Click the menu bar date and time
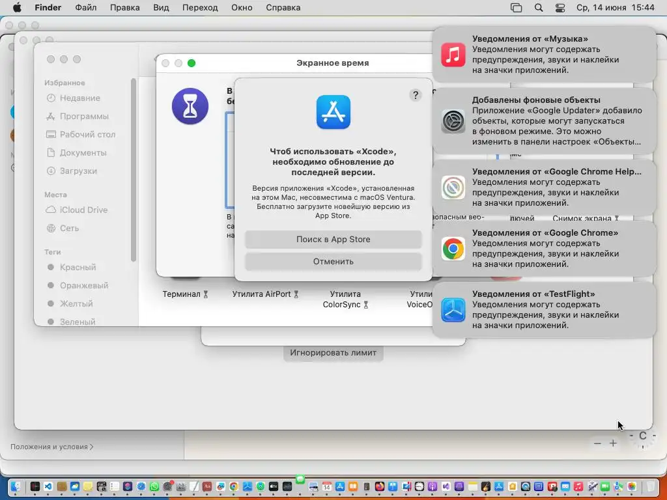The width and height of the screenshot is (667, 500). pyautogui.click(x=615, y=8)
